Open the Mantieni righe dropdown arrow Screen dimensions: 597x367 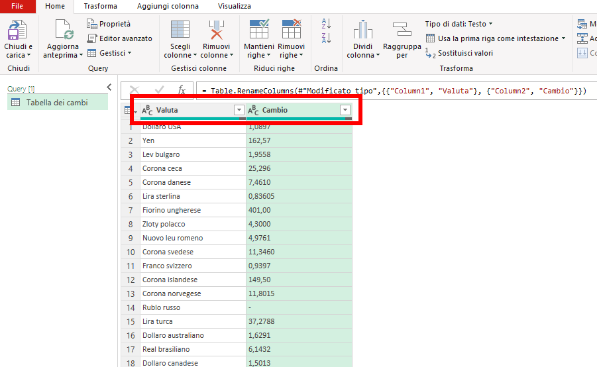pos(268,55)
